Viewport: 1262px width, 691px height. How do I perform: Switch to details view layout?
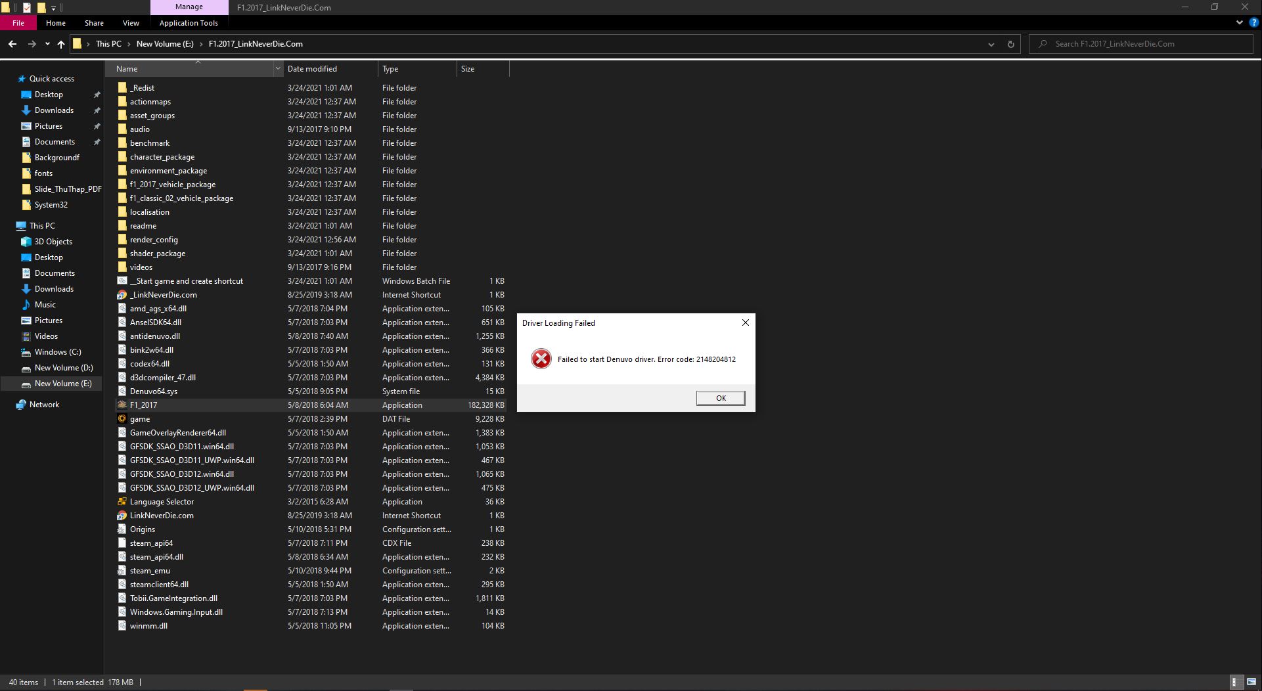[x=1234, y=682]
